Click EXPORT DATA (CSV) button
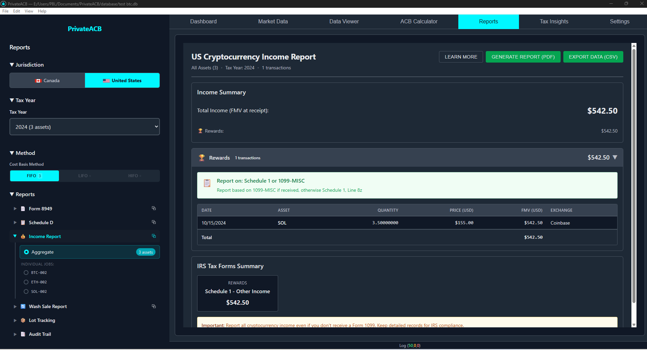The height and width of the screenshot is (350, 647). coord(593,57)
